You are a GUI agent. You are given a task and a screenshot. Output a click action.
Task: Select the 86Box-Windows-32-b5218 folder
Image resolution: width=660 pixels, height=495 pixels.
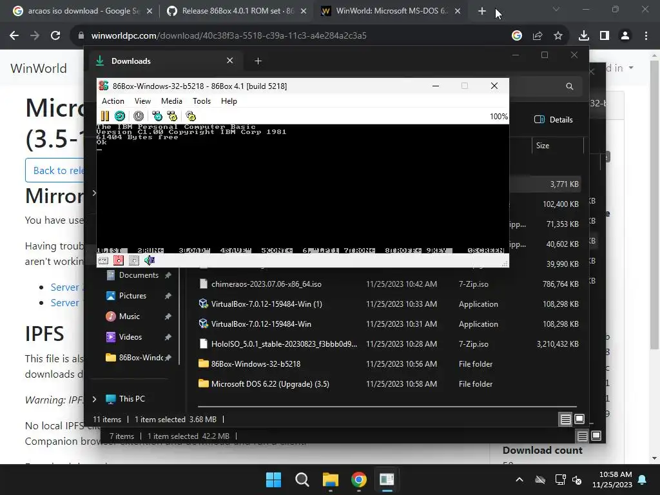[389, 364]
